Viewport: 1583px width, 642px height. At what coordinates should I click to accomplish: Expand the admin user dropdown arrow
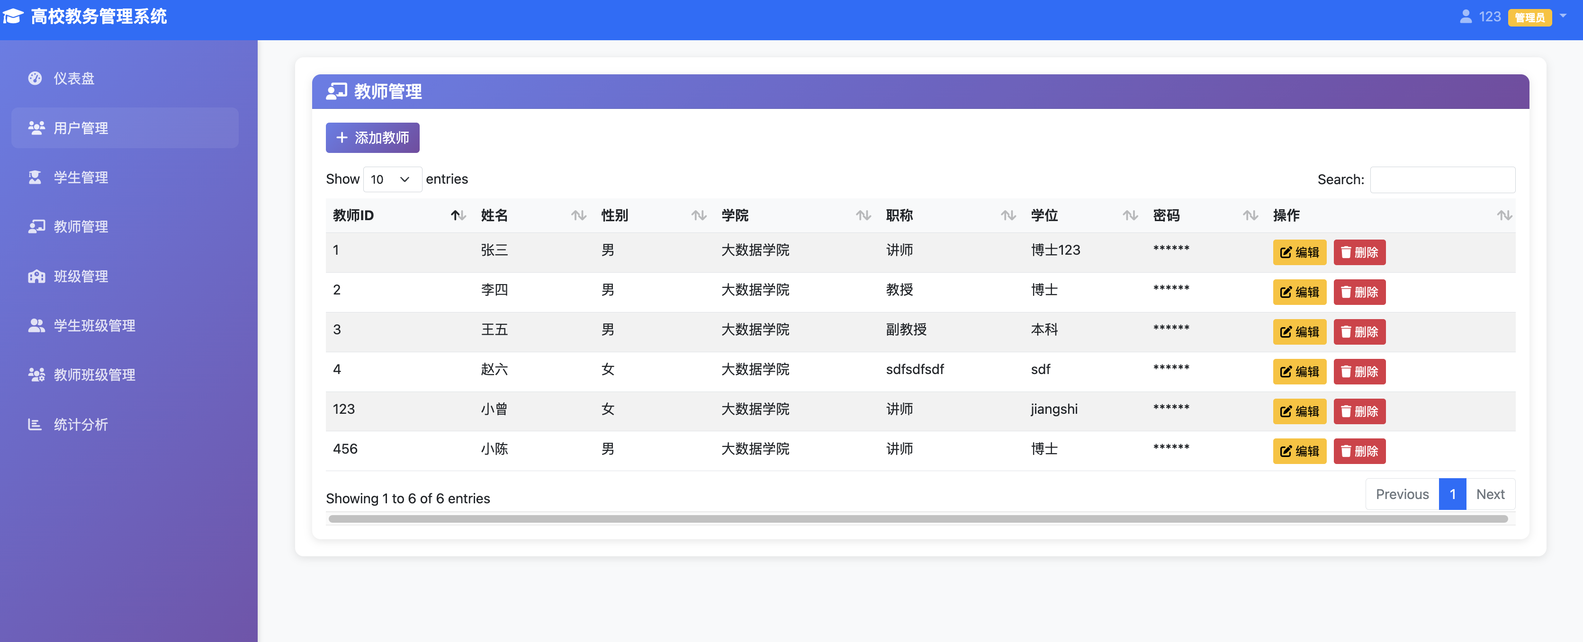point(1563,16)
